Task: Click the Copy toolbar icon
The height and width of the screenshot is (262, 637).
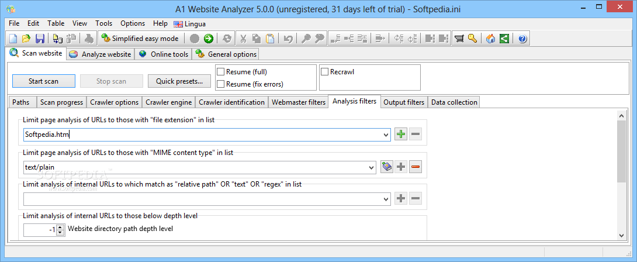Action: [x=257, y=39]
